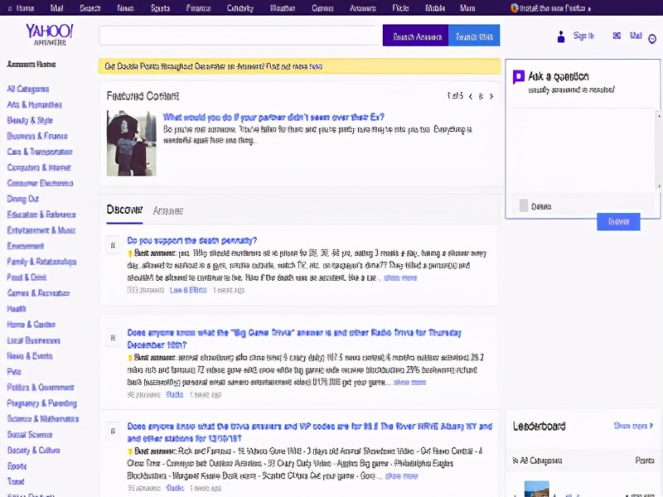The image size is (663, 497).
Task: Open Games in the top navigation bar
Action: [322, 8]
